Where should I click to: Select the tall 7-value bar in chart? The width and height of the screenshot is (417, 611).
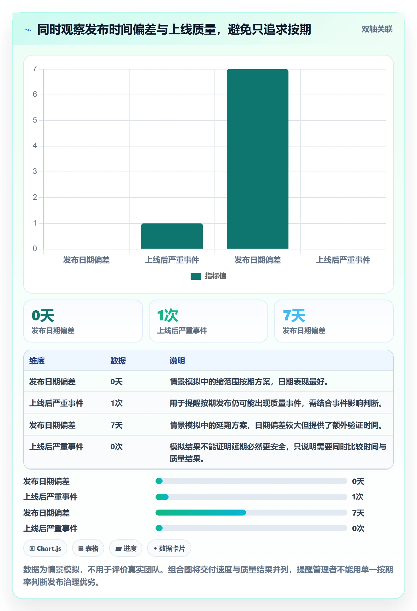(258, 159)
